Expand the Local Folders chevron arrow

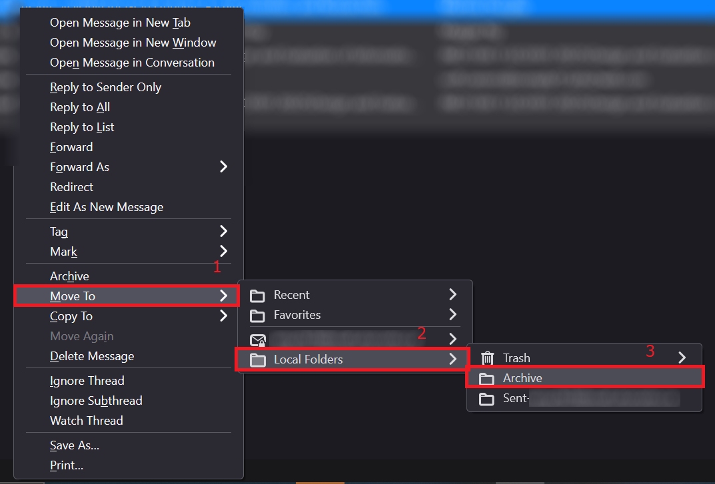(x=453, y=359)
